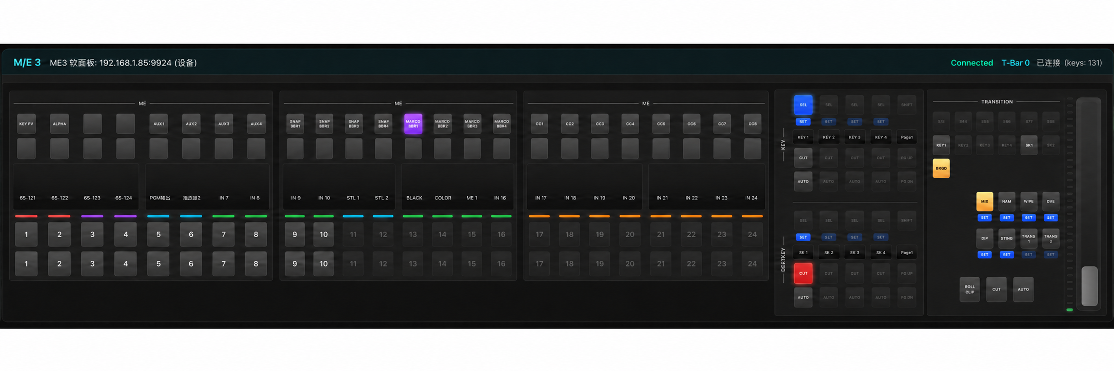Click the ROLL CLIP button
The image size is (1114, 371).
970,290
